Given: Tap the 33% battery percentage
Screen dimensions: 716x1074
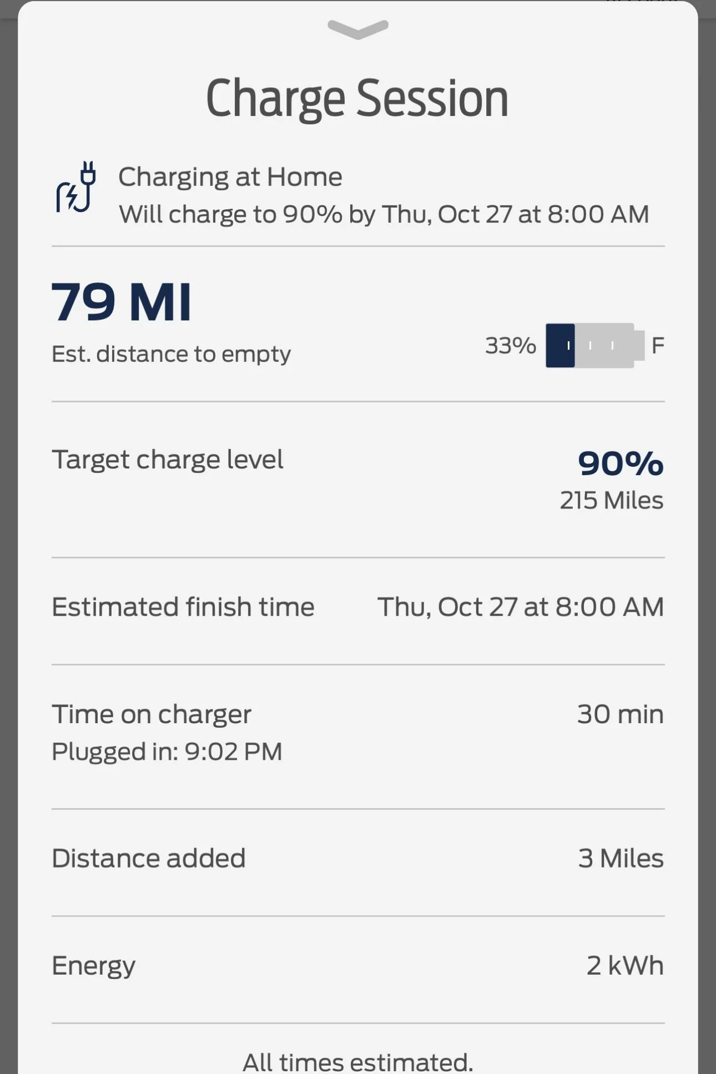Looking at the screenshot, I should pos(510,345).
